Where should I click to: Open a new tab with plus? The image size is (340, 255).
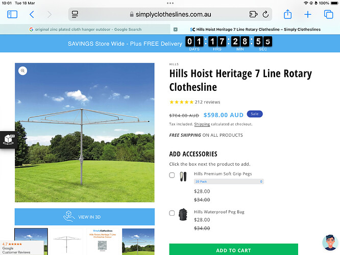pyautogui.click(x=308, y=14)
